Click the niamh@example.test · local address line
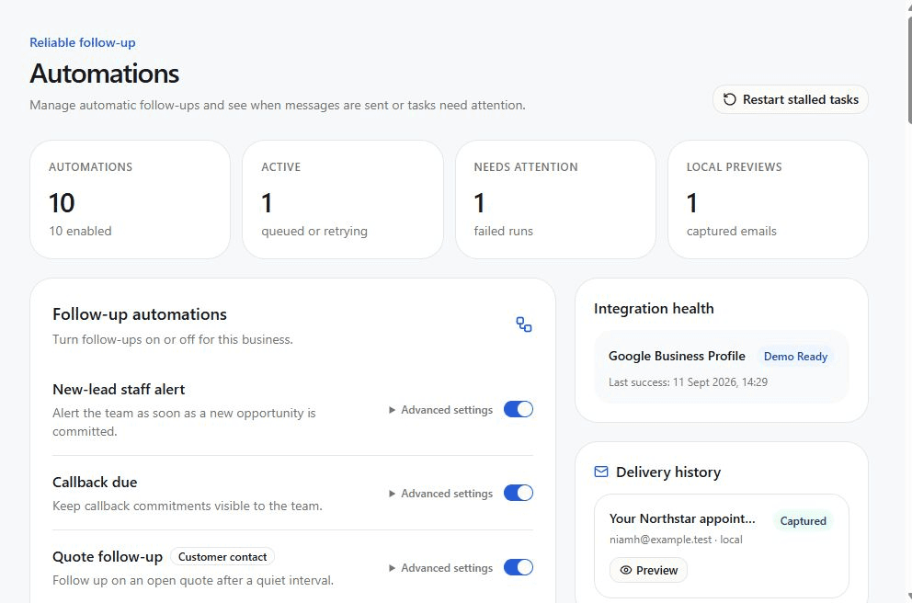Image resolution: width=912 pixels, height=603 pixels. tap(676, 540)
